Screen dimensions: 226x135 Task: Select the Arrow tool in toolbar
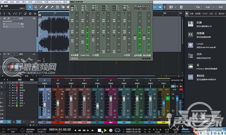[30, 7]
